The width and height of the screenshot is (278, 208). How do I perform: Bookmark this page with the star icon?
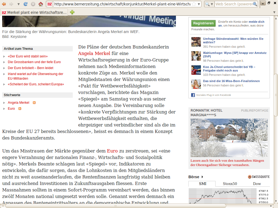pos(194,4)
